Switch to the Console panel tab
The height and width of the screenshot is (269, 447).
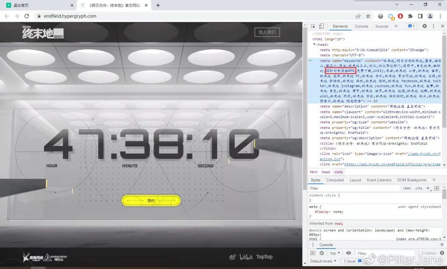coord(361,26)
